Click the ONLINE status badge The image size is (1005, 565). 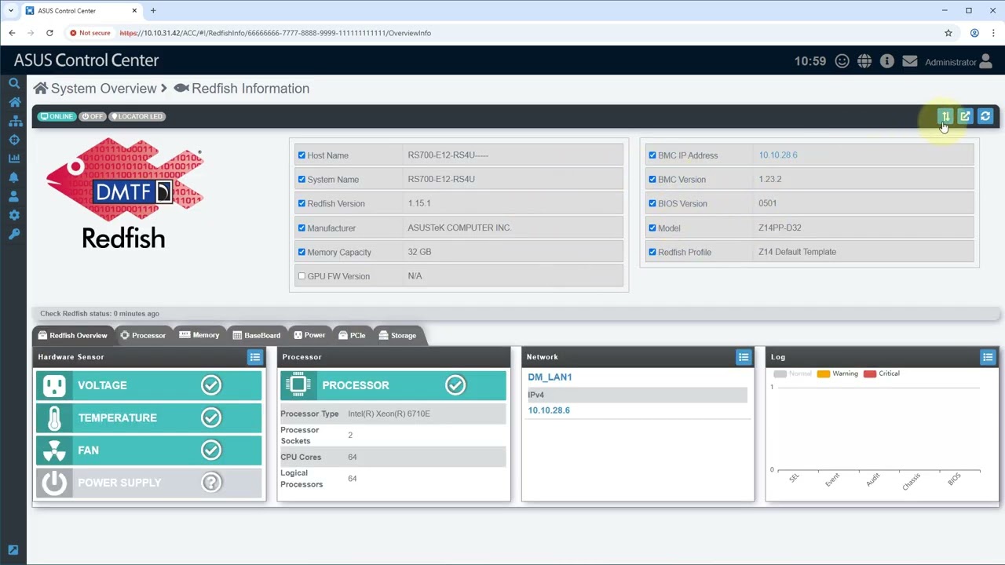point(57,116)
